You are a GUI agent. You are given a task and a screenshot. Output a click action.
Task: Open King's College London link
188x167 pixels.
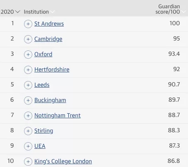click(63, 161)
